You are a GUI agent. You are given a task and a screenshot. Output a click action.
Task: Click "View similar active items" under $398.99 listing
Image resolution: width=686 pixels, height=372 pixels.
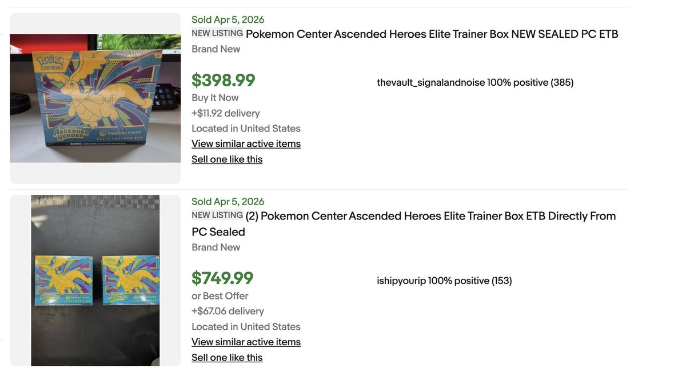[246, 144]
